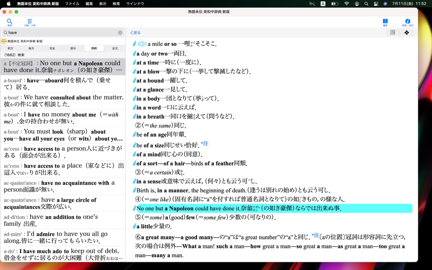Open the ウインドウ menu
Viewport: 432px width, 270px height.
pos(135,4)
